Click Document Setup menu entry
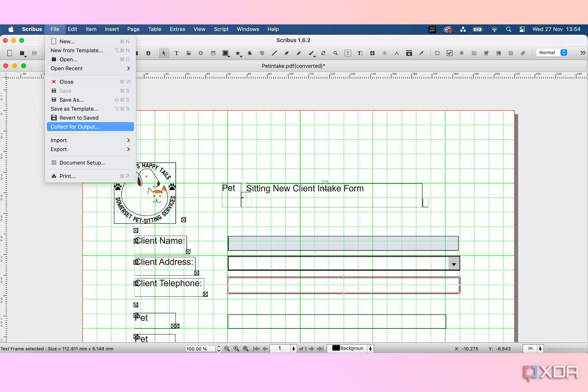The height and width of the screenshot is (392, 588). click(82, 163)
